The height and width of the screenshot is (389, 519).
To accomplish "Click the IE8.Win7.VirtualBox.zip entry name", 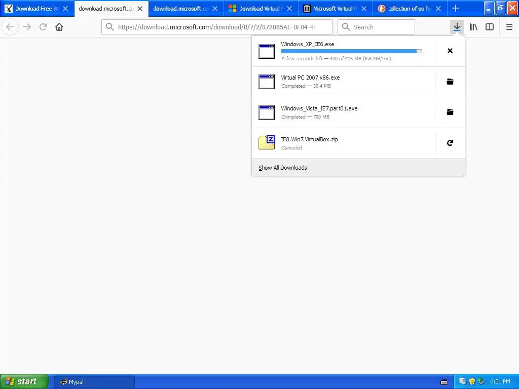I will pyautogui.click(x=309, y=139).
